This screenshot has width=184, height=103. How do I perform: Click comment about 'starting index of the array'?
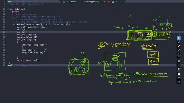36,17
